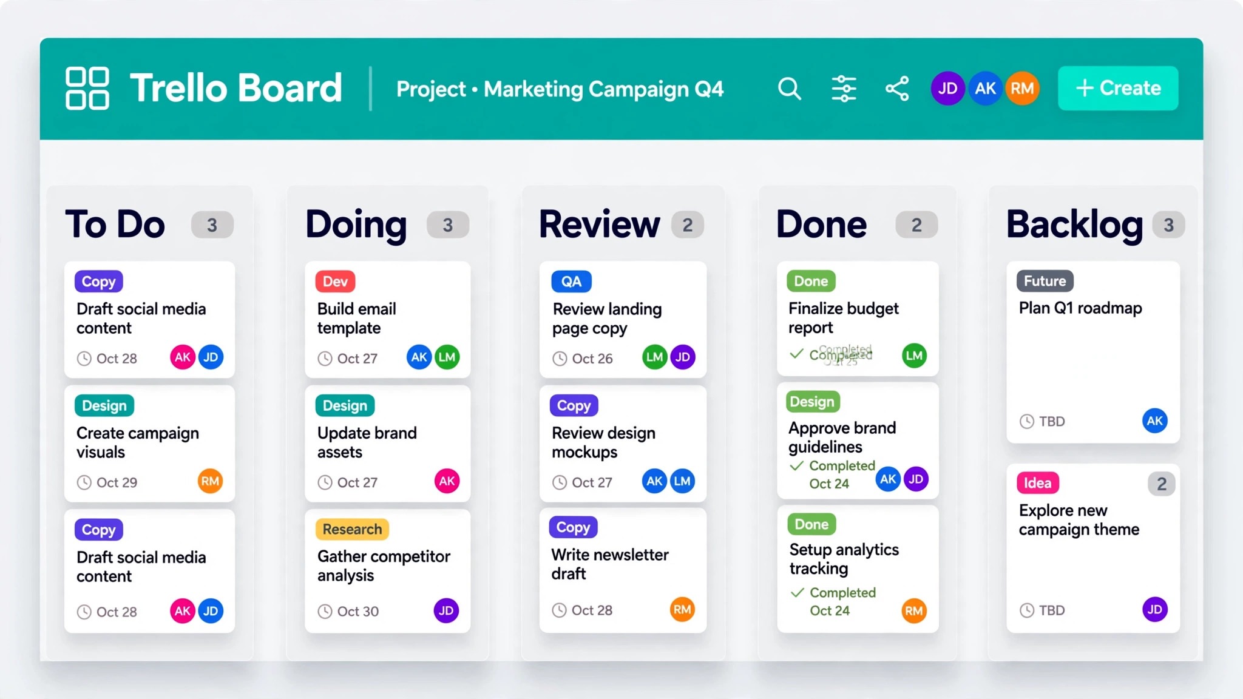This screenshot has width=1243, height=699.
Task: Click LM avatar on Review landing page copy card
Action: tap(654, 357)
